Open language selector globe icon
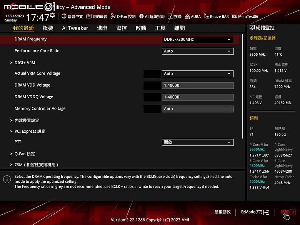This screenshot has width=300, height=225. 64,16
